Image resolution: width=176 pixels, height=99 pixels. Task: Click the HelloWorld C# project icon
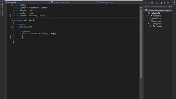[x=149, y=13]
